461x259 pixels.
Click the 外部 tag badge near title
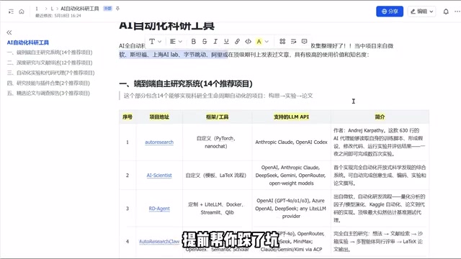coord(107,9)
